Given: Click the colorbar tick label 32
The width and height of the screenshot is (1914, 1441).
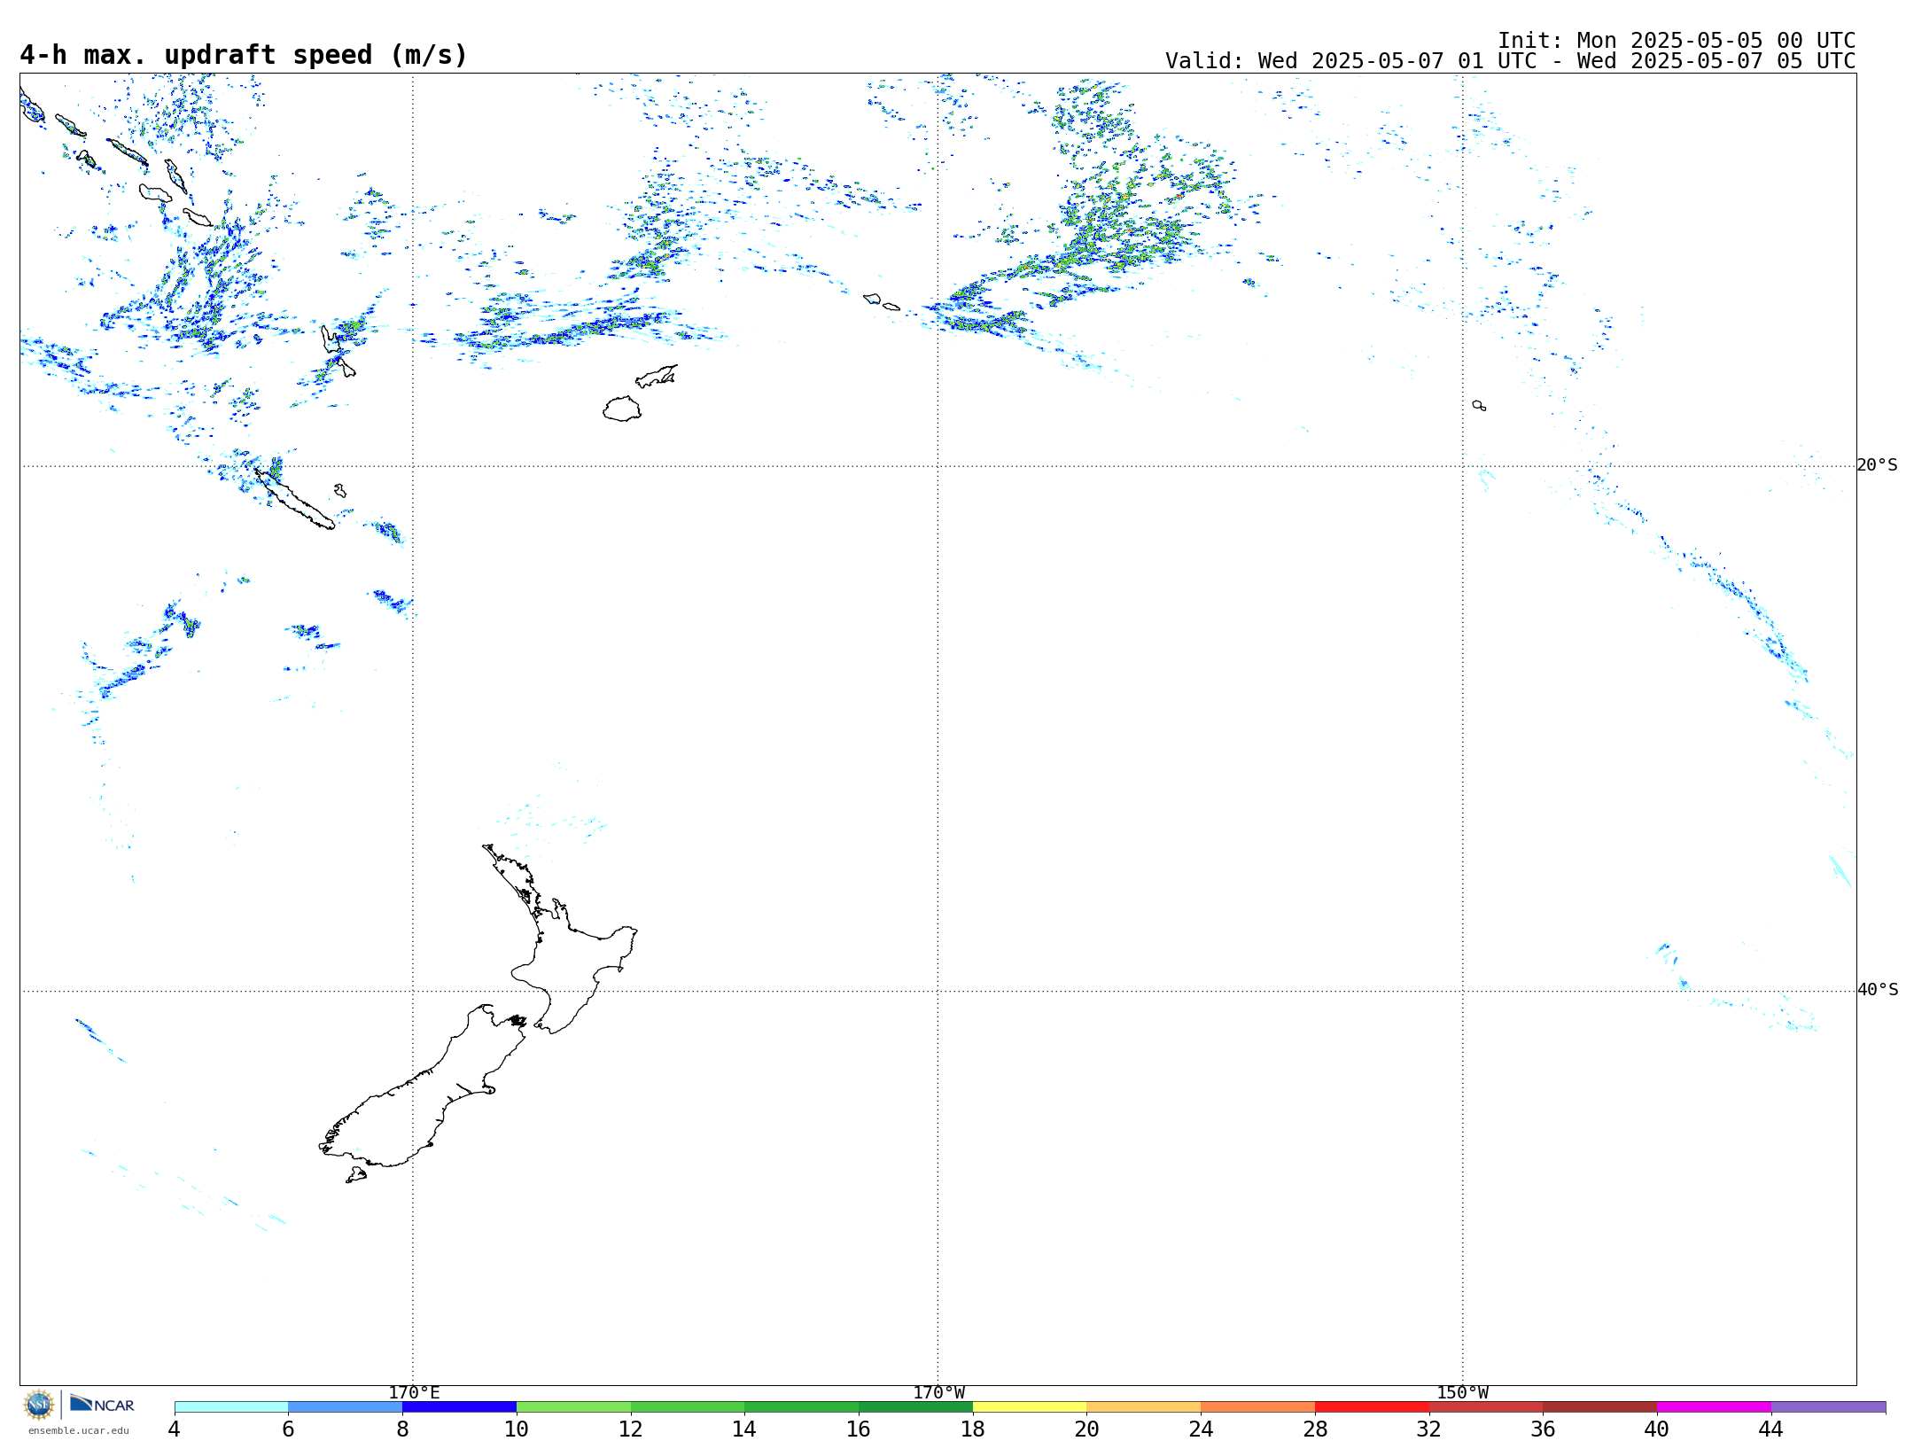Looking at the screenshot, I should tap(1428, 1429).
